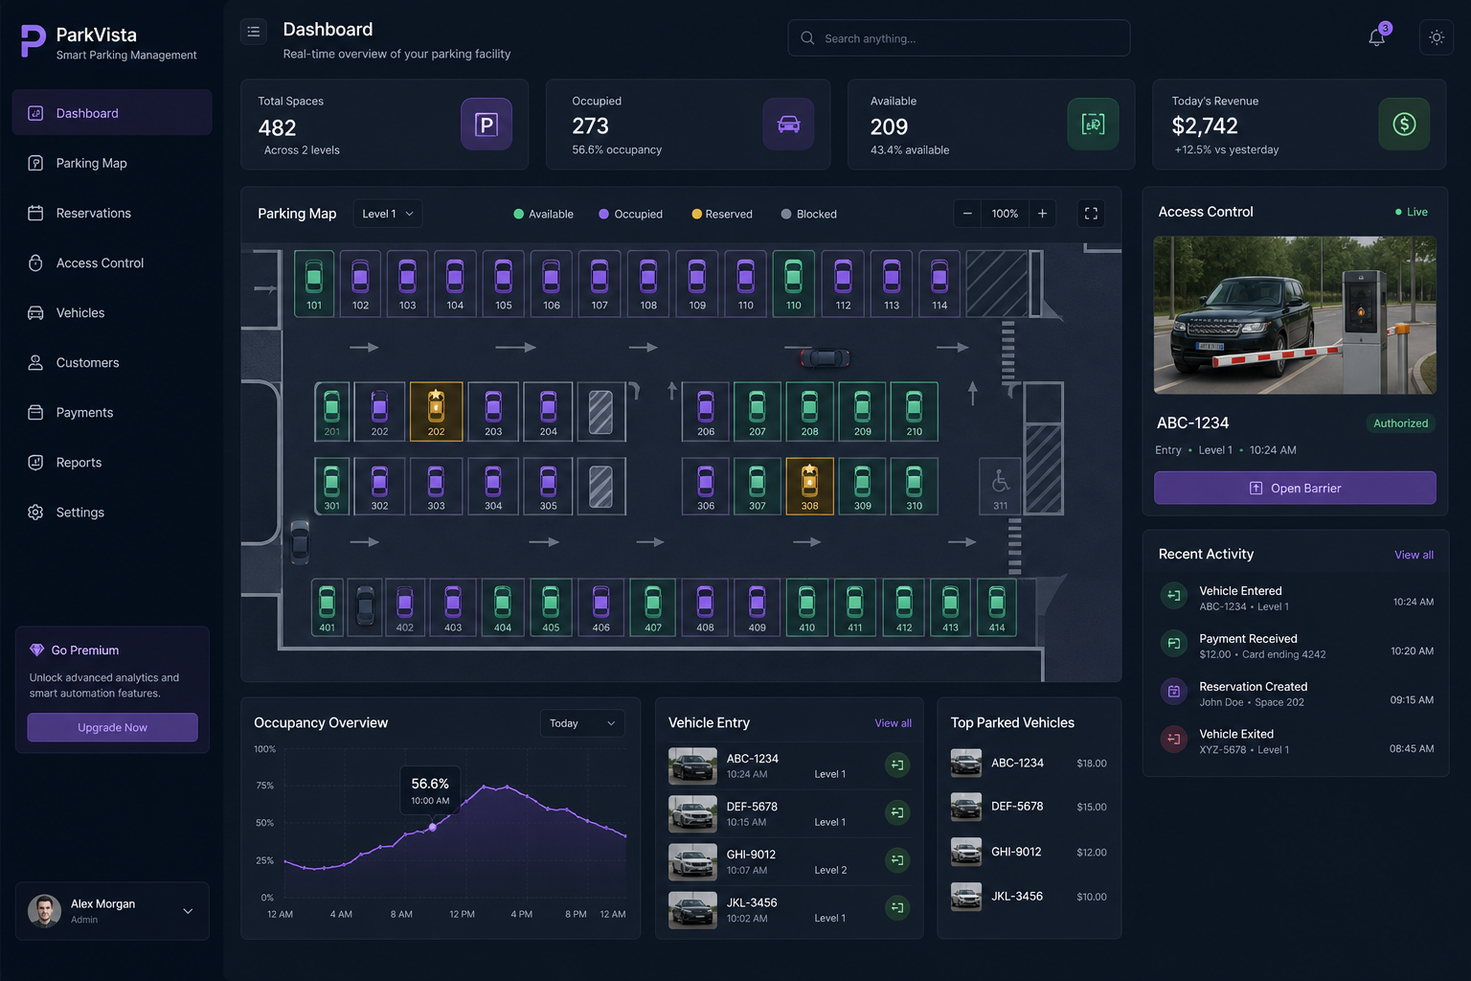This screenshot has height=981, width=1471.
Task: Click the Upgrade Now button
Action: [112, 727]
